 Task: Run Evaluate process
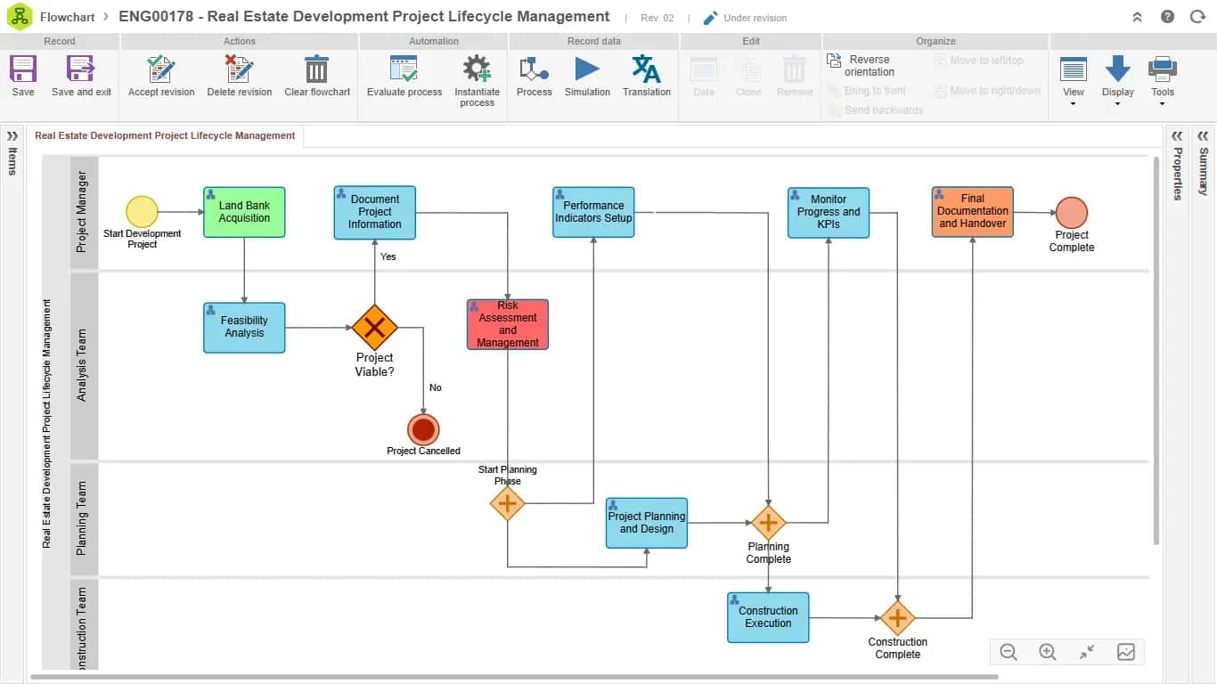(x=404, y=69)
